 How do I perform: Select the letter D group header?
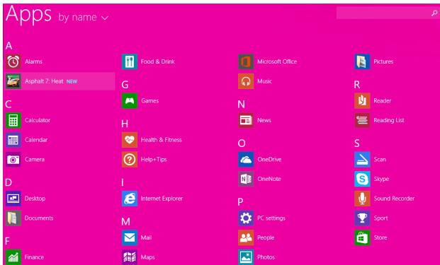(9, 182)
